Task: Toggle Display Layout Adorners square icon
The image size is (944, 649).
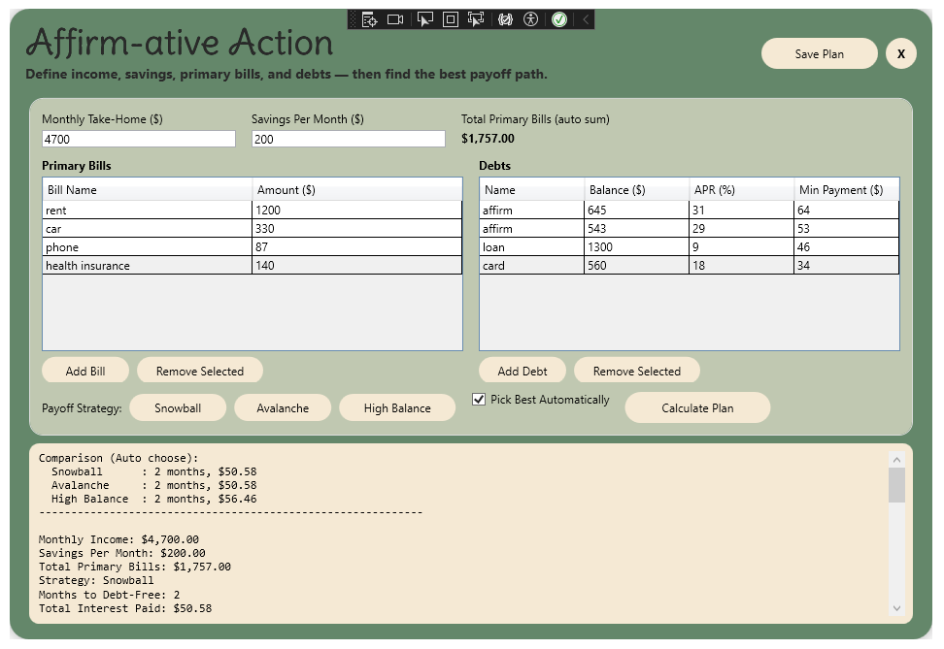Action: tap(450, 19)
